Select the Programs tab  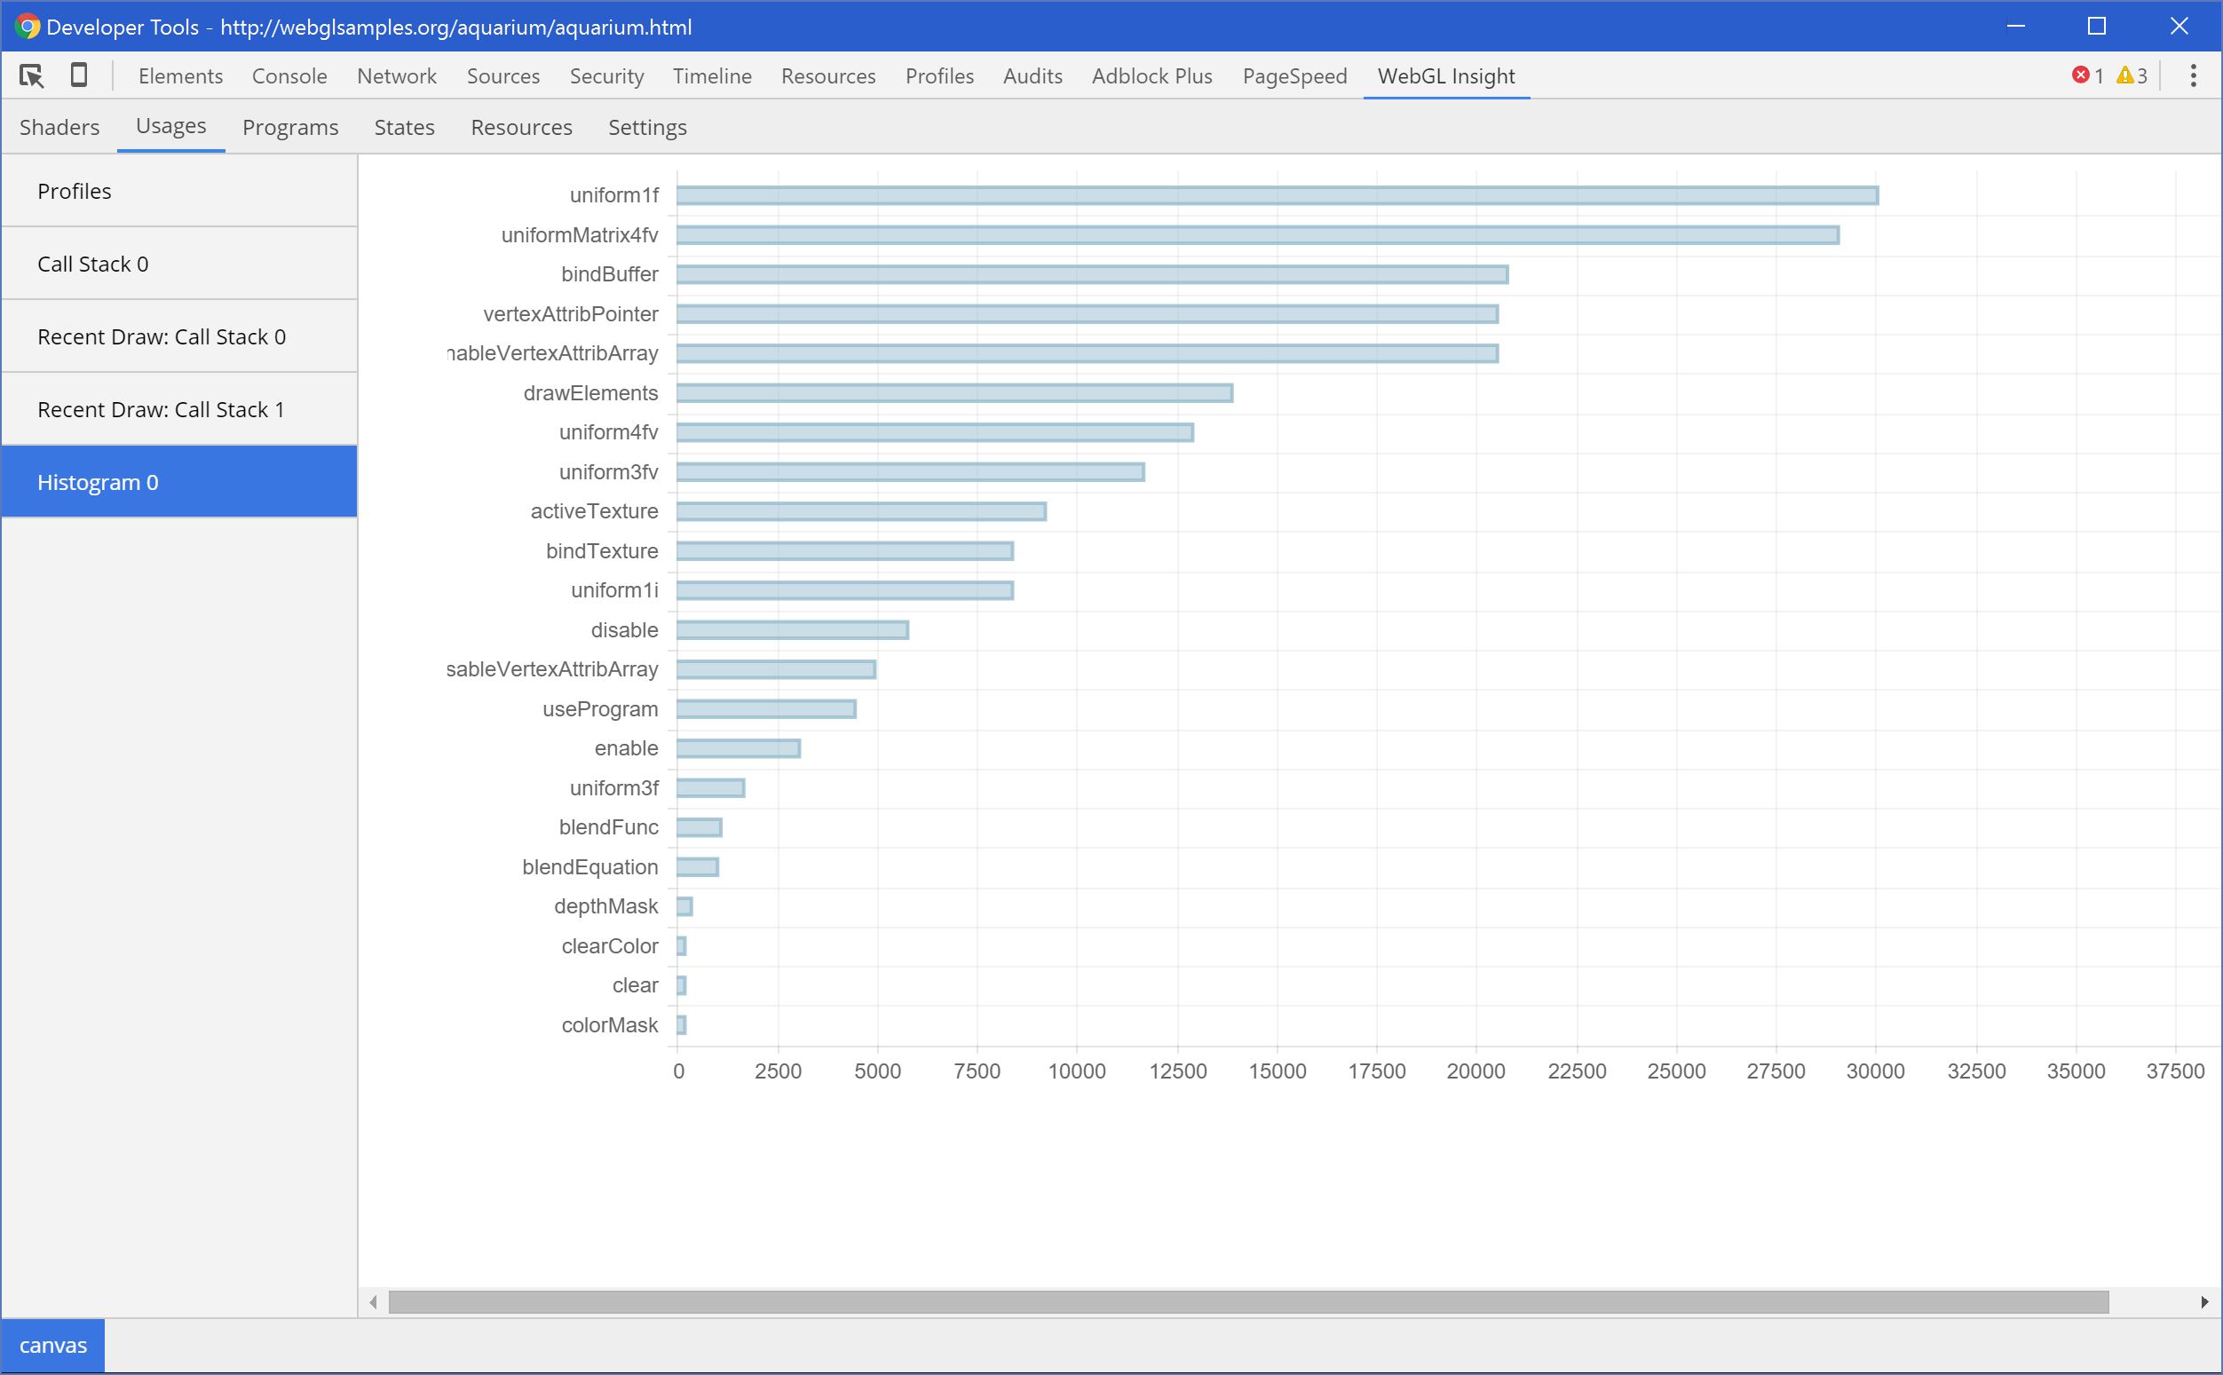[x=290, y=127]
